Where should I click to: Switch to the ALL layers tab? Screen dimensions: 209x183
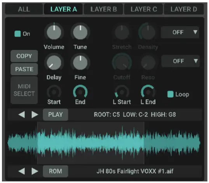click(24, 9)
